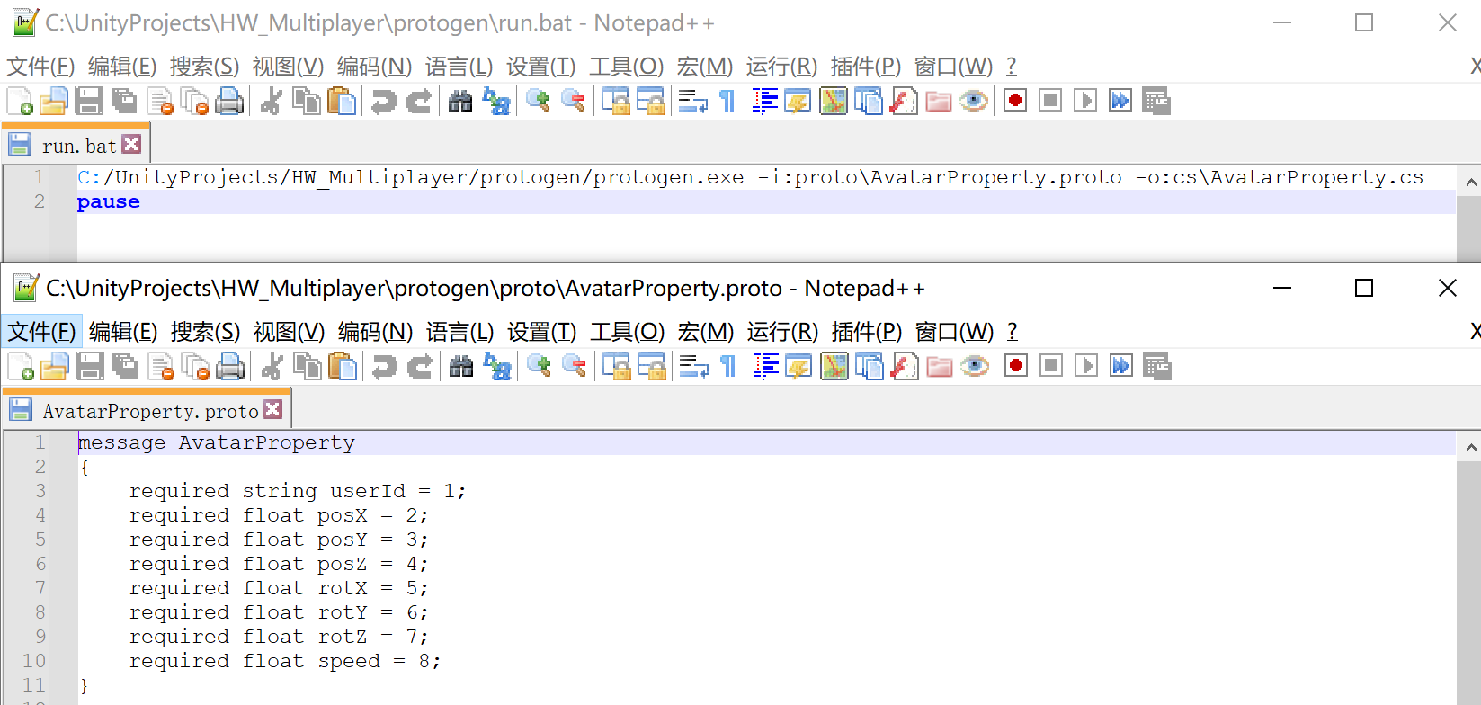Open 编辑(E) menu in AvatarProperty.proto window
This screenshot has height=705, width=1481.
coord(123,332)
